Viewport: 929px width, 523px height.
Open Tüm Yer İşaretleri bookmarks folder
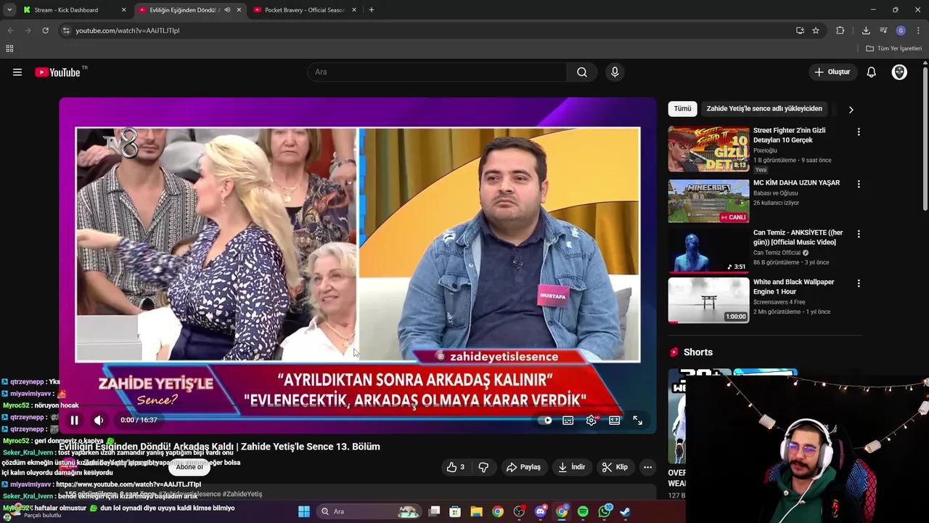(894, 49)
